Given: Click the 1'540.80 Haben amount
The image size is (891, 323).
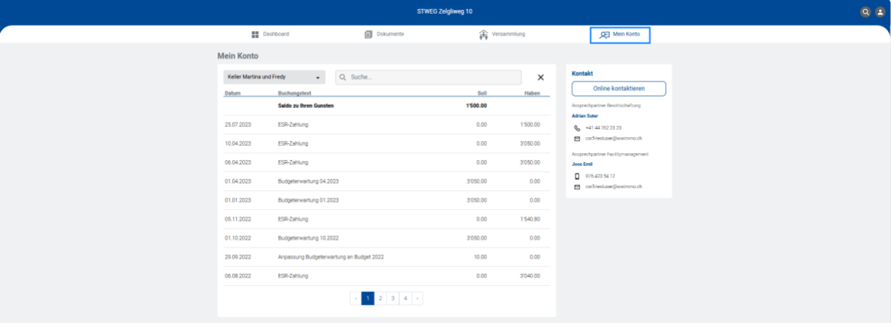Looking at the screenshot, I should click(x=530, y=219).
